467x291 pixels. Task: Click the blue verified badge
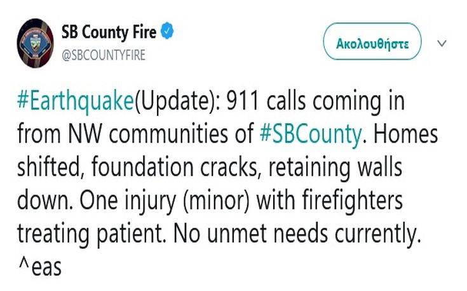pos(168,31)
